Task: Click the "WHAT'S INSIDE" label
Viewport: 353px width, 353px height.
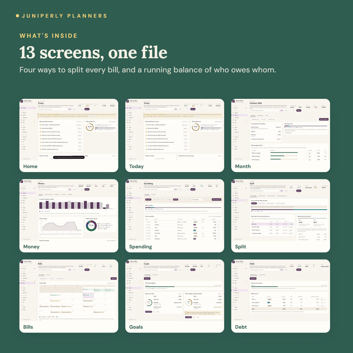Action: click(49, 36)
